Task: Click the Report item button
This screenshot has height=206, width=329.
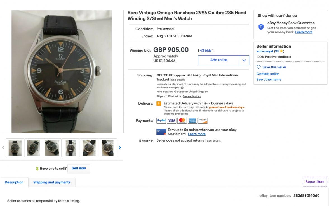Action: click(x=315, y=182)
